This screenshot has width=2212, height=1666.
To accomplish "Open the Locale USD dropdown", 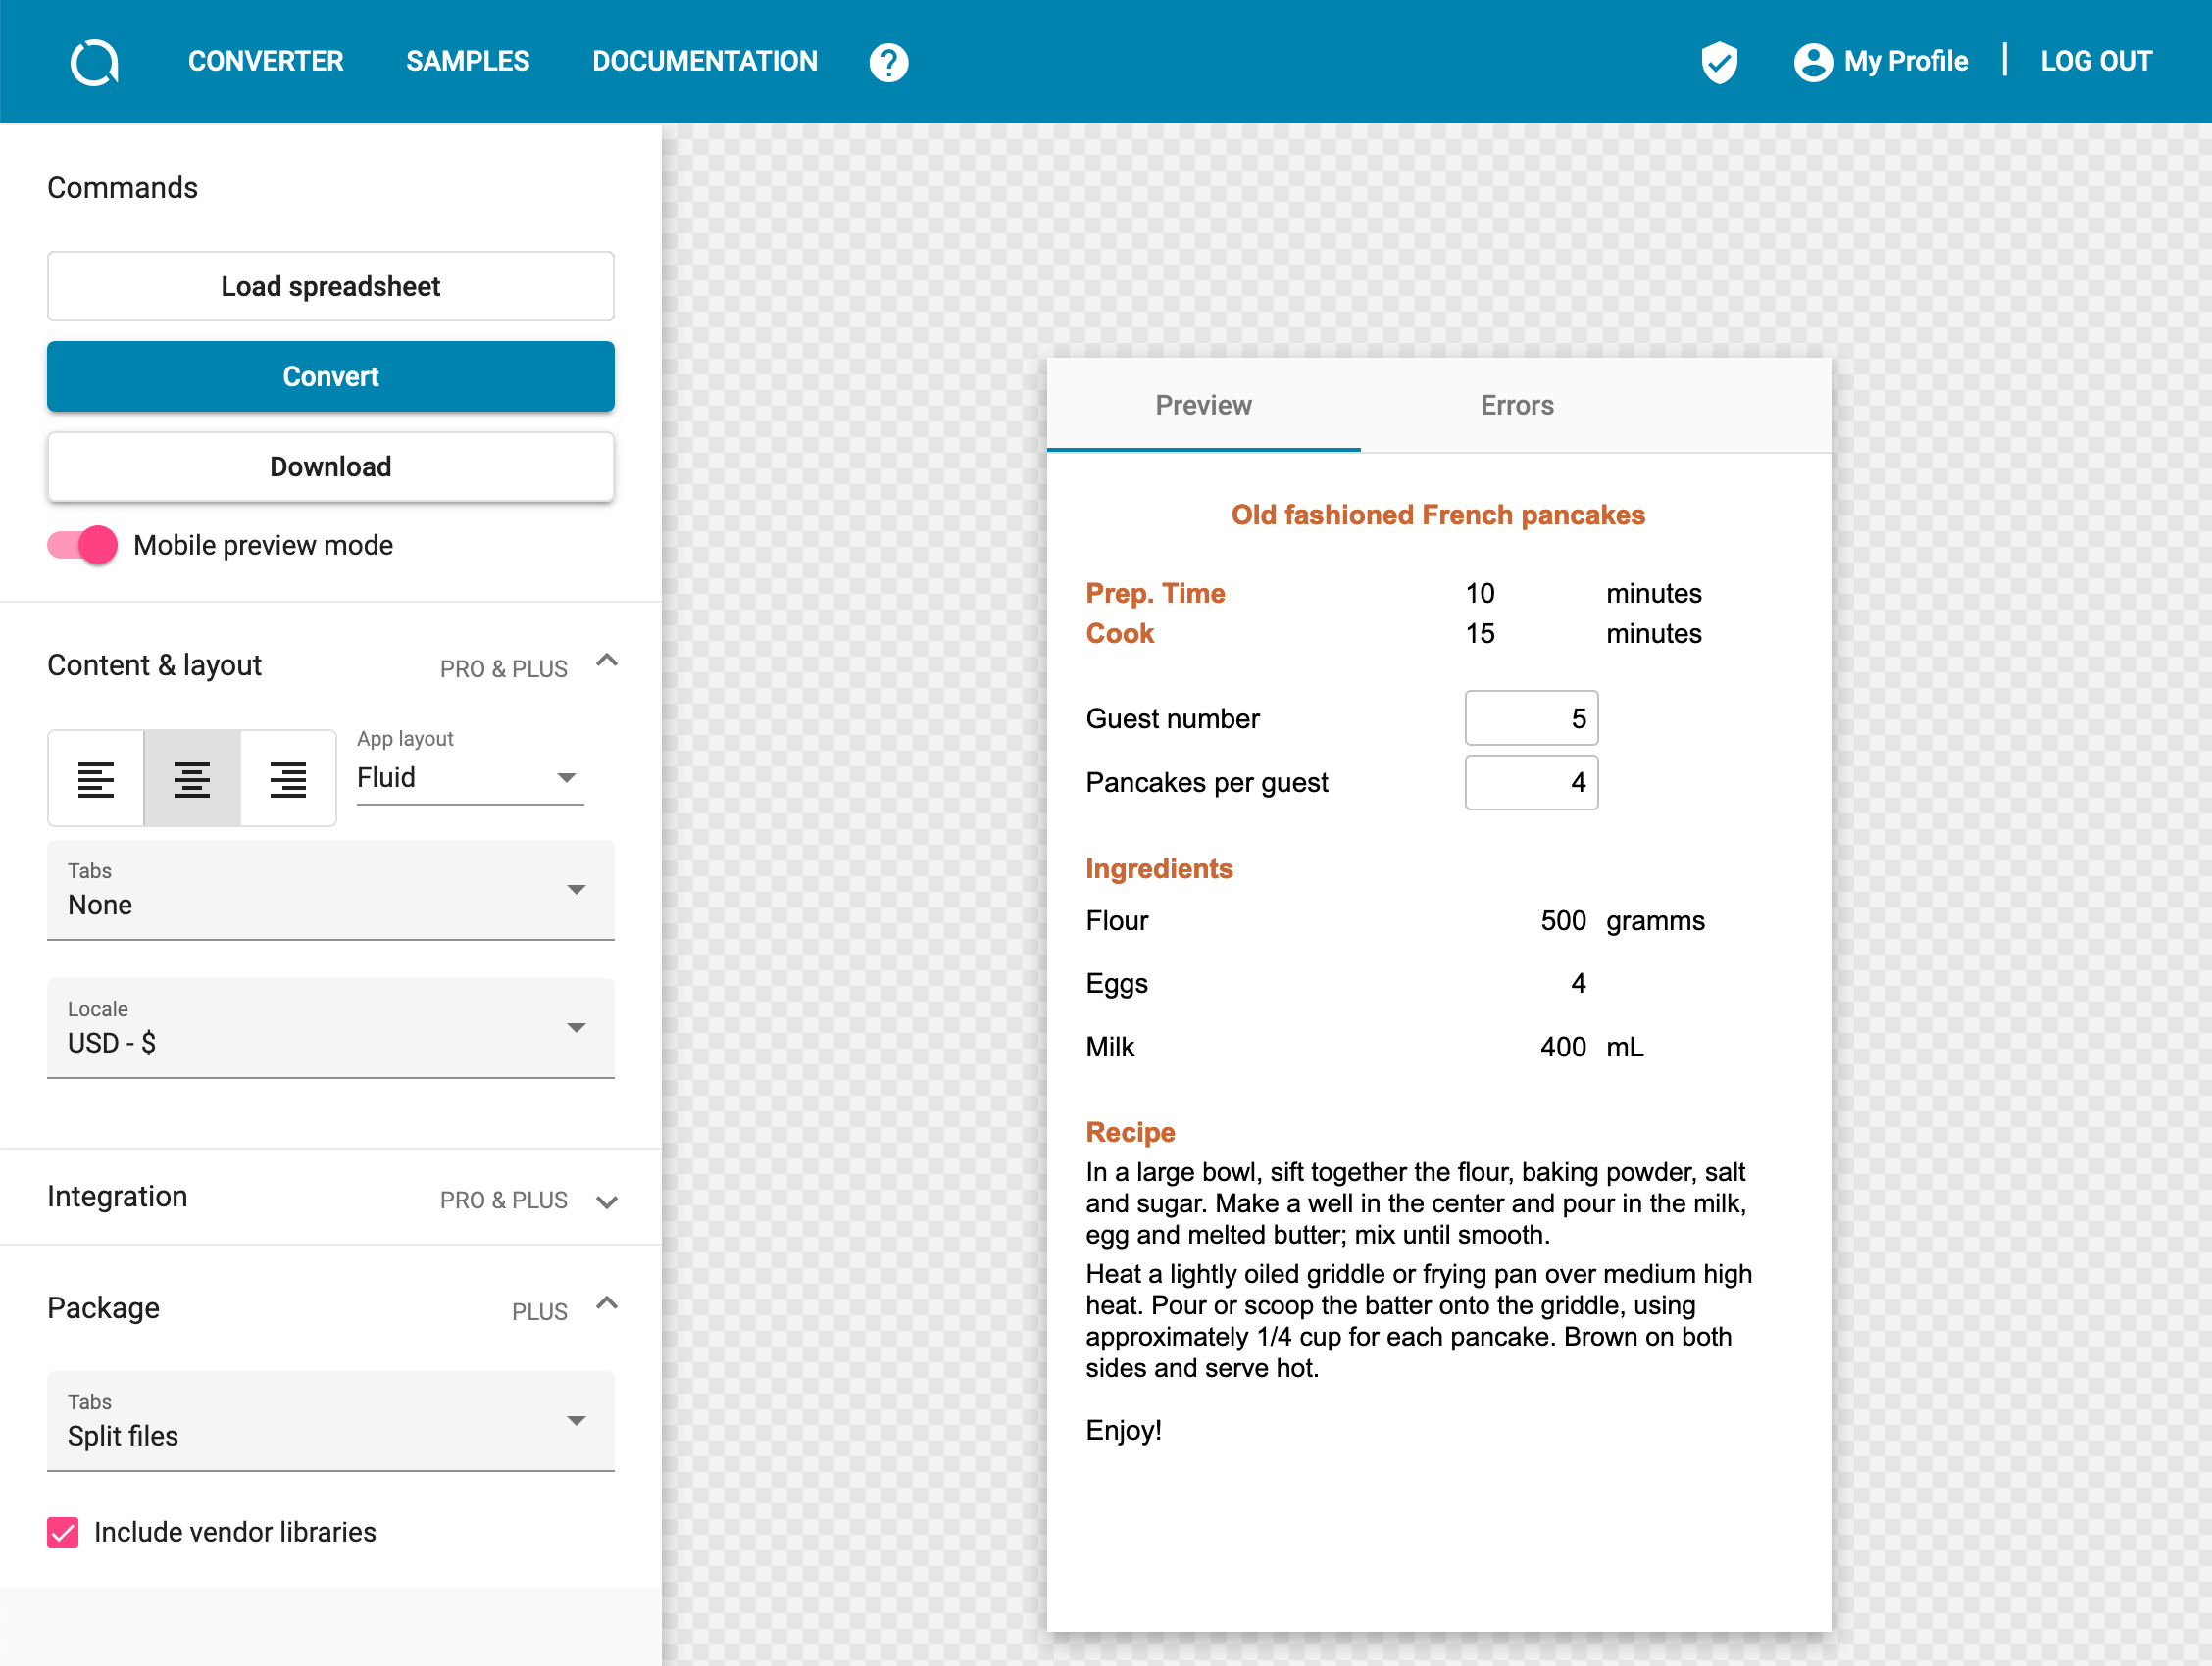I will point(330,1028).
